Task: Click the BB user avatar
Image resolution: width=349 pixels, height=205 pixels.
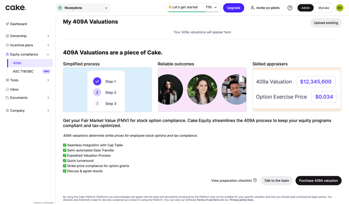Action: (339, 8)
